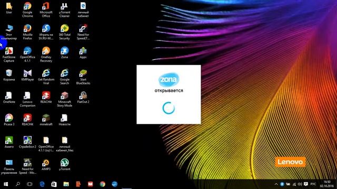Select the Picasa 3 desktop icon
The height and width of the screenshot is (189, 337).
pyautogui.click(x=9, y=120)
